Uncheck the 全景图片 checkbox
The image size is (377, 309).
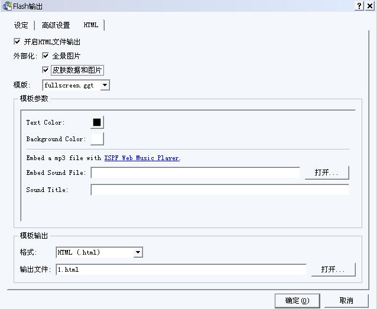pyautogui.click(x=45, y=56)
